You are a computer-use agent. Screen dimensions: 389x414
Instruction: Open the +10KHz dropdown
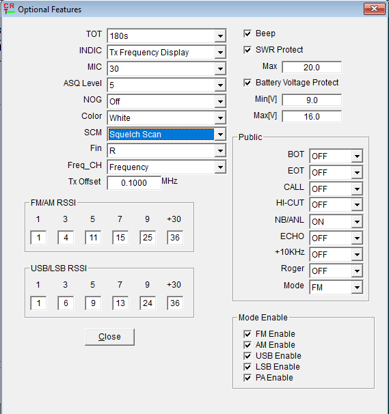(336, 254)
